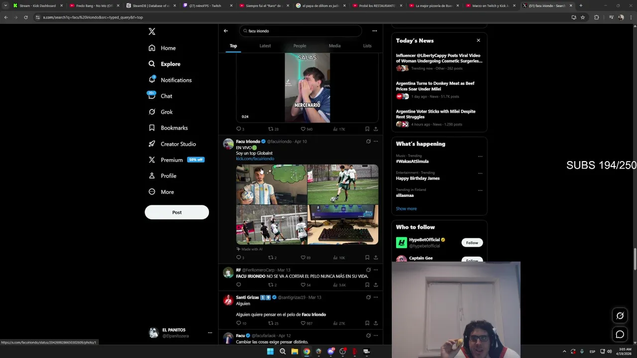This screenshot has width=637, height=358.
Task: Switch to the Lists tab
Action: coord(367,46)
